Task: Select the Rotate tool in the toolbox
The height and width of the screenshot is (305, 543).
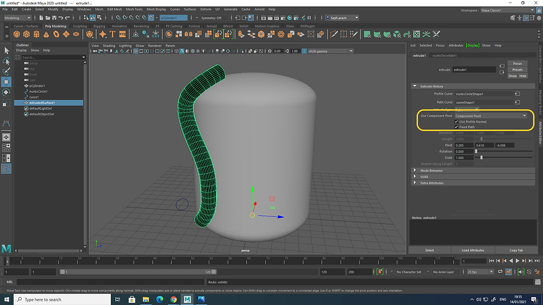Action: pyautogui.click(x=6, y=92)
